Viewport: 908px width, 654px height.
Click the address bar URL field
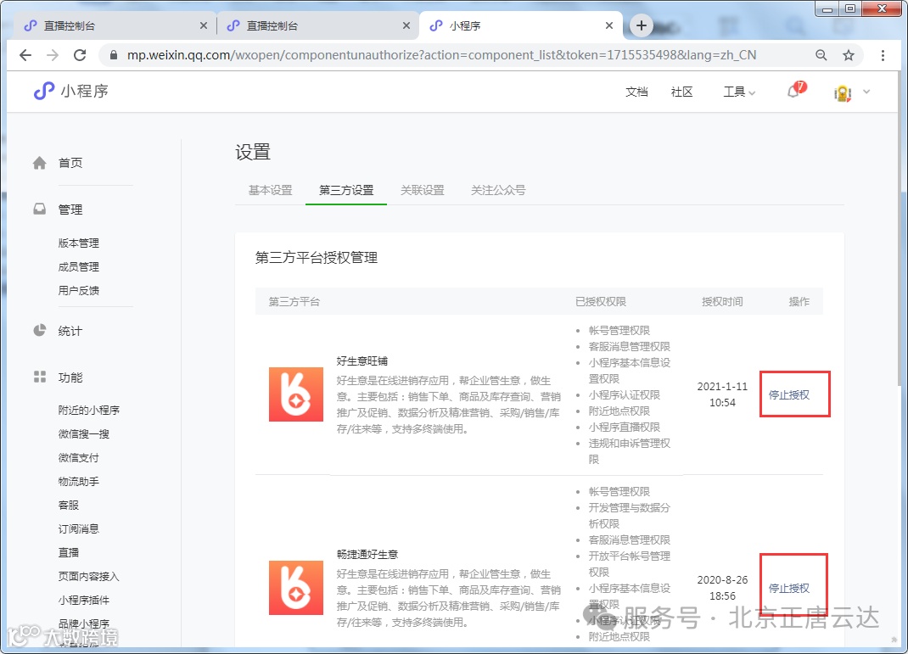[442, 55]
